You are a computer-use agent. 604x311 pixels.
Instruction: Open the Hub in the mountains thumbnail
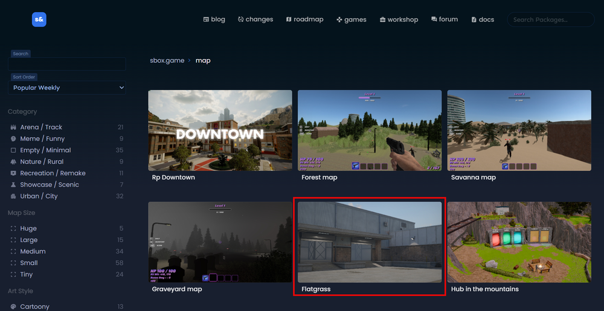pyautogui.click(x=519, y=242)
